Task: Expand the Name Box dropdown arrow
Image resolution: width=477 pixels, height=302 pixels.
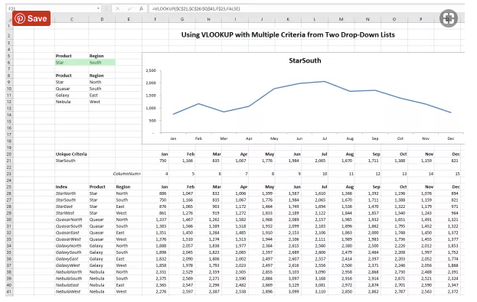Action: [x=98, y=8]
